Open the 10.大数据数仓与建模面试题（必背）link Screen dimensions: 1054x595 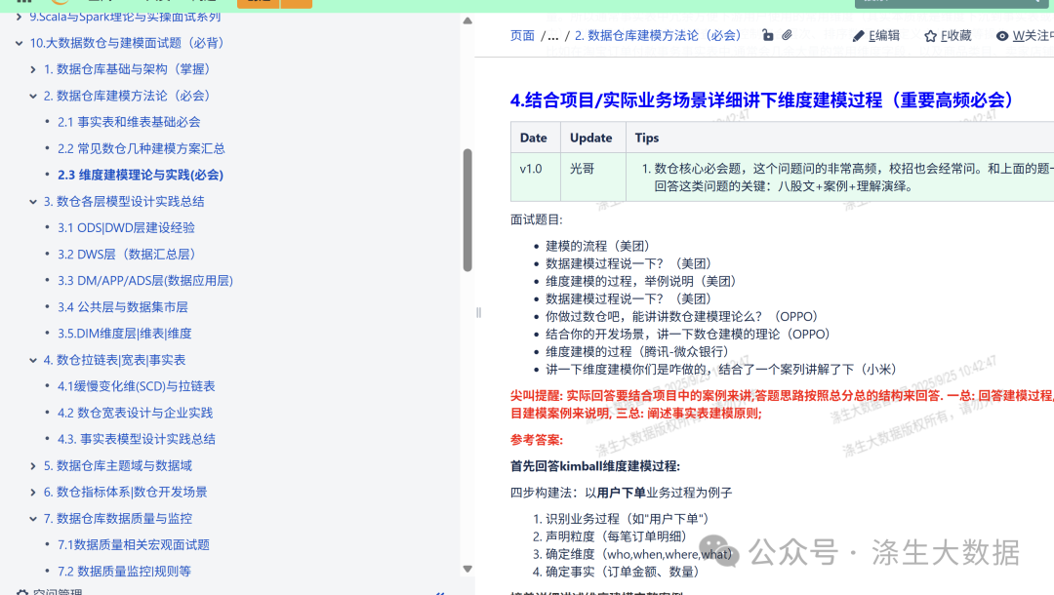point(127,43)
